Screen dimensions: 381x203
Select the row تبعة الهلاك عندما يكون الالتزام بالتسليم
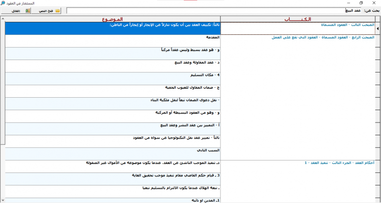(113, 192)
